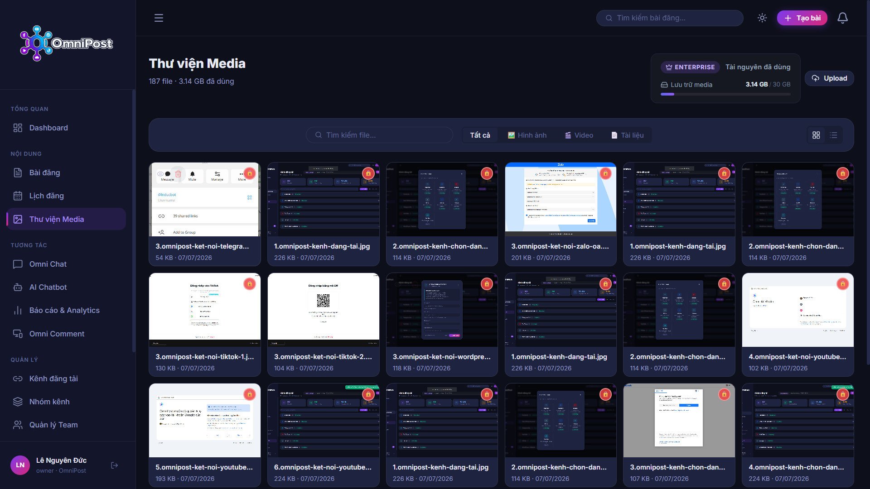Click the Kênh đăng tải link icon
The height and width of the screenshot is (489, 870).
pyautogui.click(x=18, y=379)
